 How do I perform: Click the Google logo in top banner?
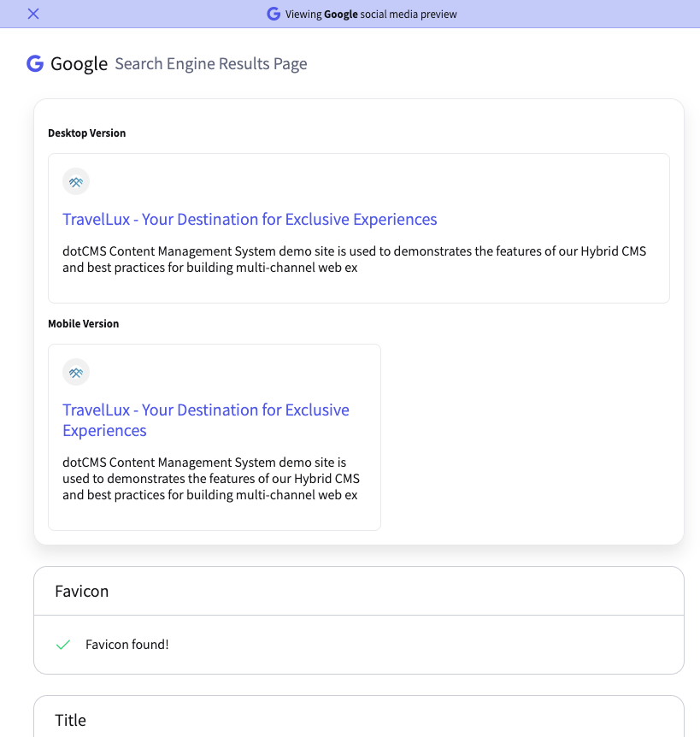pos(274,14)
